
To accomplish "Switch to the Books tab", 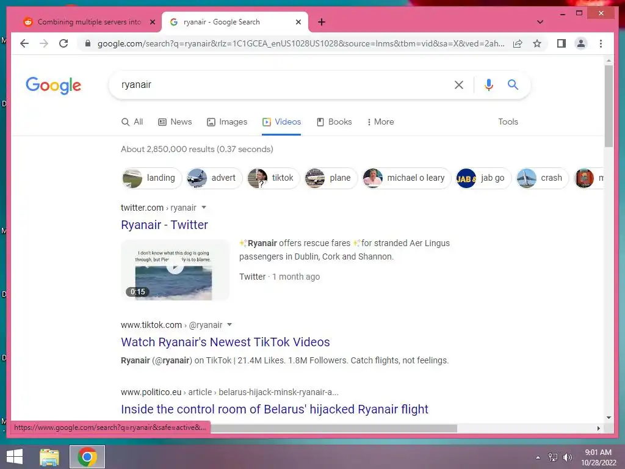I will 334,122.
